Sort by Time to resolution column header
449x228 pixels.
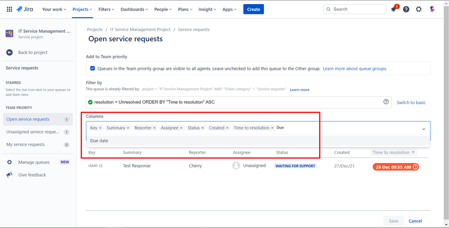[x=394, y=152]
